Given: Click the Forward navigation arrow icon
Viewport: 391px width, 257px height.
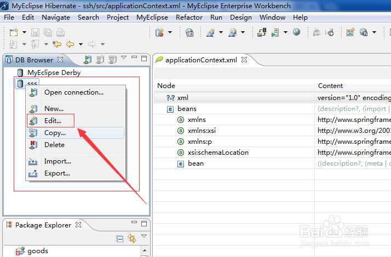Looking at the screenshot, I should [x=92, y=44].
